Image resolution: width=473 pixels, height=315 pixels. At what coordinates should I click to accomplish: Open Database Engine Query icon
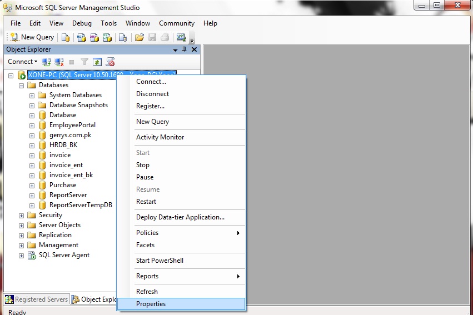tap(66, 37)
